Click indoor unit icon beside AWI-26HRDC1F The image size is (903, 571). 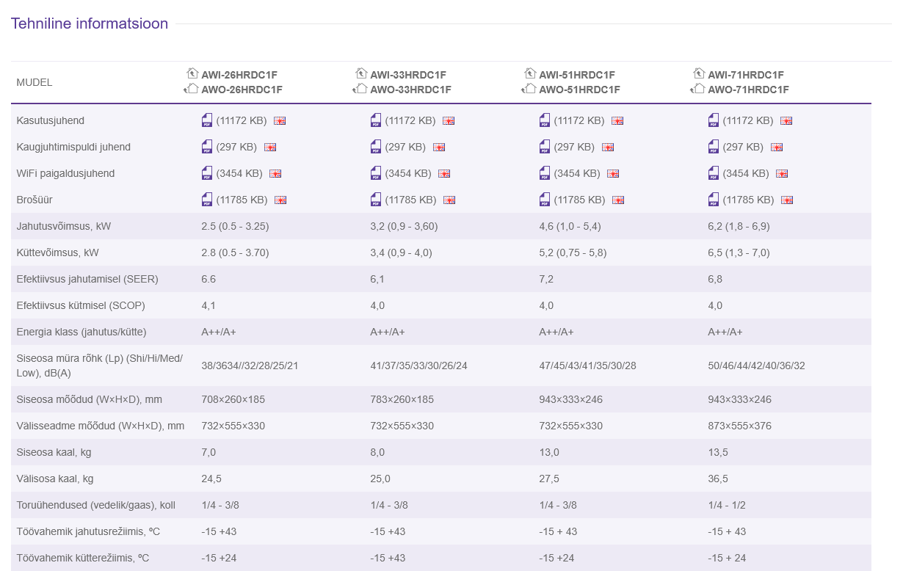(x=192, y=73)
